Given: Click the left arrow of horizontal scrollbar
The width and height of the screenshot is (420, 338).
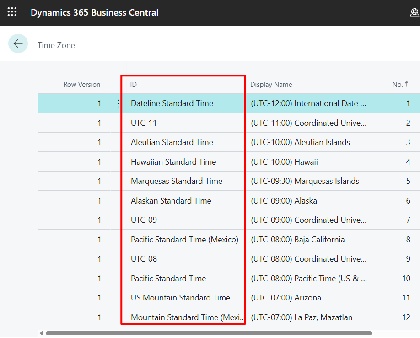Looking at the screenshot, I should 41,333.
